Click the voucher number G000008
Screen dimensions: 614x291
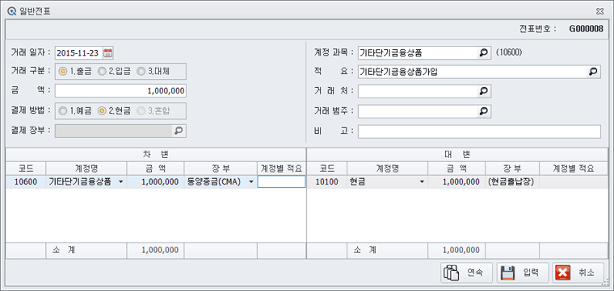[587, 29]
